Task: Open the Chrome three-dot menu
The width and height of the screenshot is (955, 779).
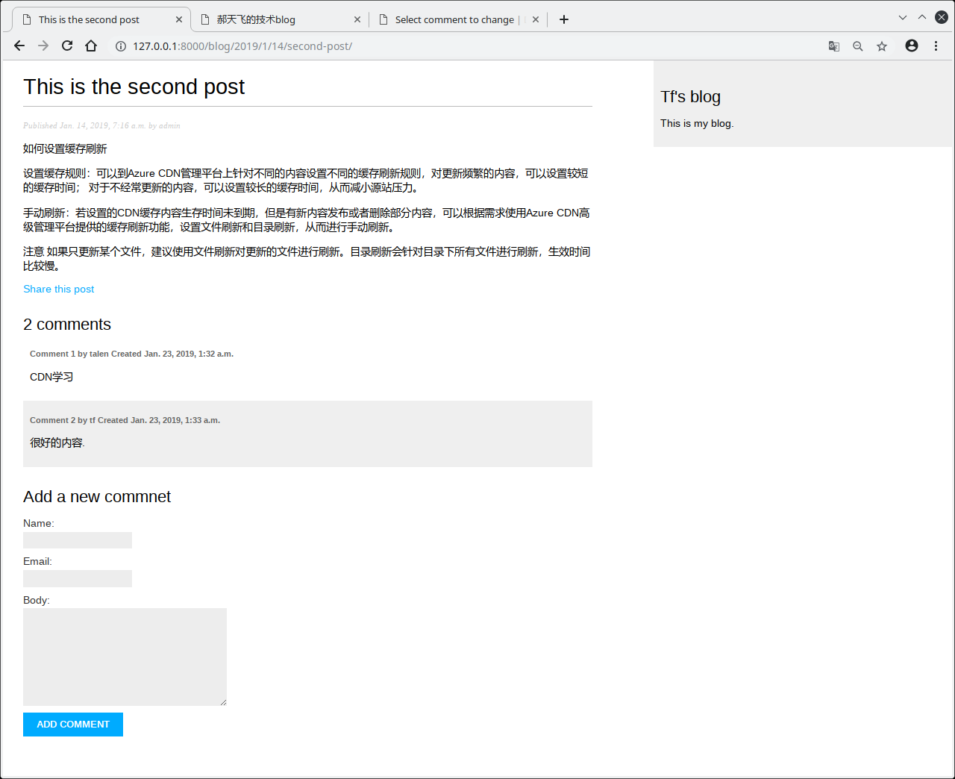Action: click(x=936, y=46)
